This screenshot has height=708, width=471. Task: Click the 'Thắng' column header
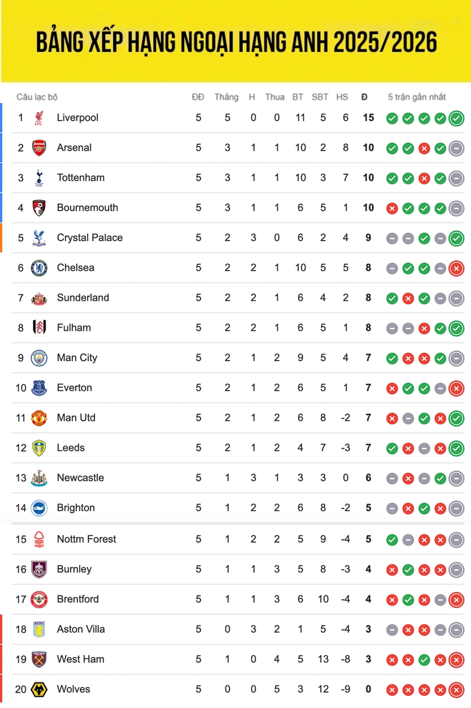click(226, 97)
